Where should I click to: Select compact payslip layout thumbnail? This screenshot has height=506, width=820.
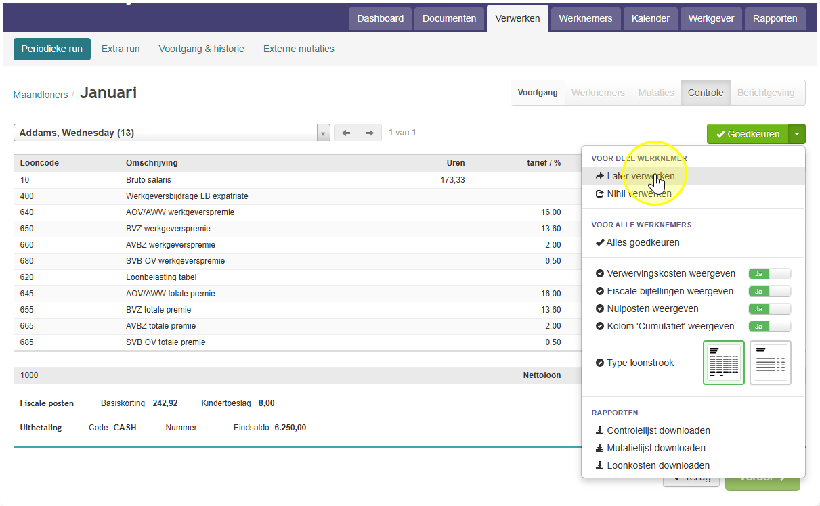point(771,363)
